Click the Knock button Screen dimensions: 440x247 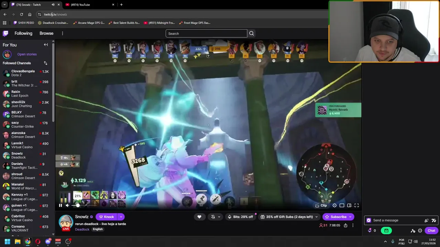click(106, 217)
